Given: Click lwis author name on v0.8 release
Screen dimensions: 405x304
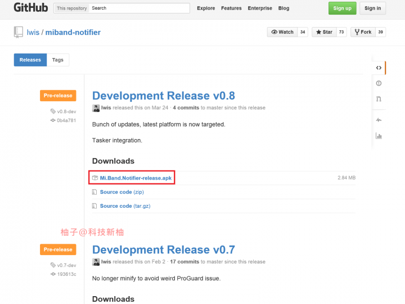Looking at the screenshot, I should click(106, 108).
